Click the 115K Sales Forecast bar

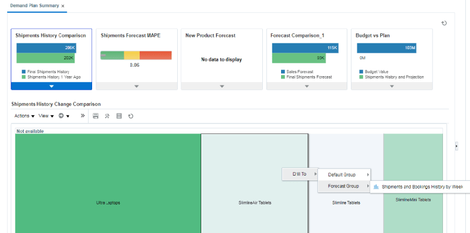tap(305, 48)
